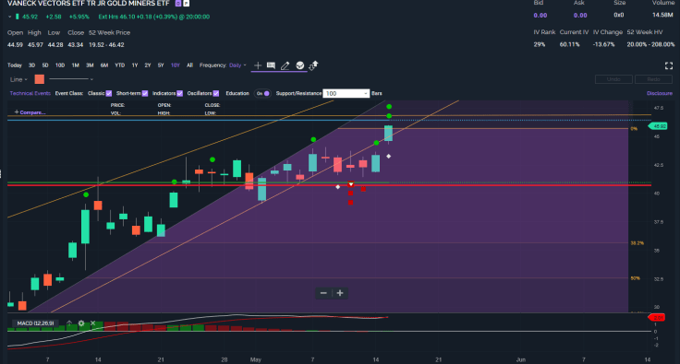Enter fullscreen chart mode
Viewport: 680px width, 364px height.
(669, 65)
